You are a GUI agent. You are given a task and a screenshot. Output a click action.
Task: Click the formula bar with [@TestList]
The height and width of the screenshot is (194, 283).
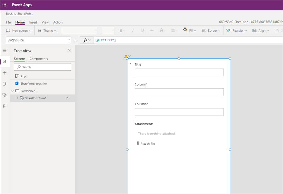pyautogui.click(x=188, y=40)
